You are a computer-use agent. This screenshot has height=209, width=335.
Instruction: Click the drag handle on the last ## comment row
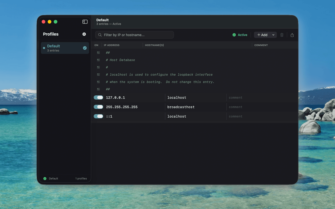(98, 89)
